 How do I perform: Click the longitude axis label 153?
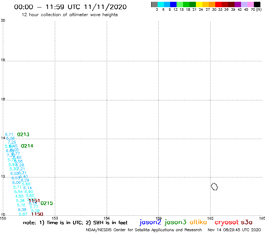(55, 218)
